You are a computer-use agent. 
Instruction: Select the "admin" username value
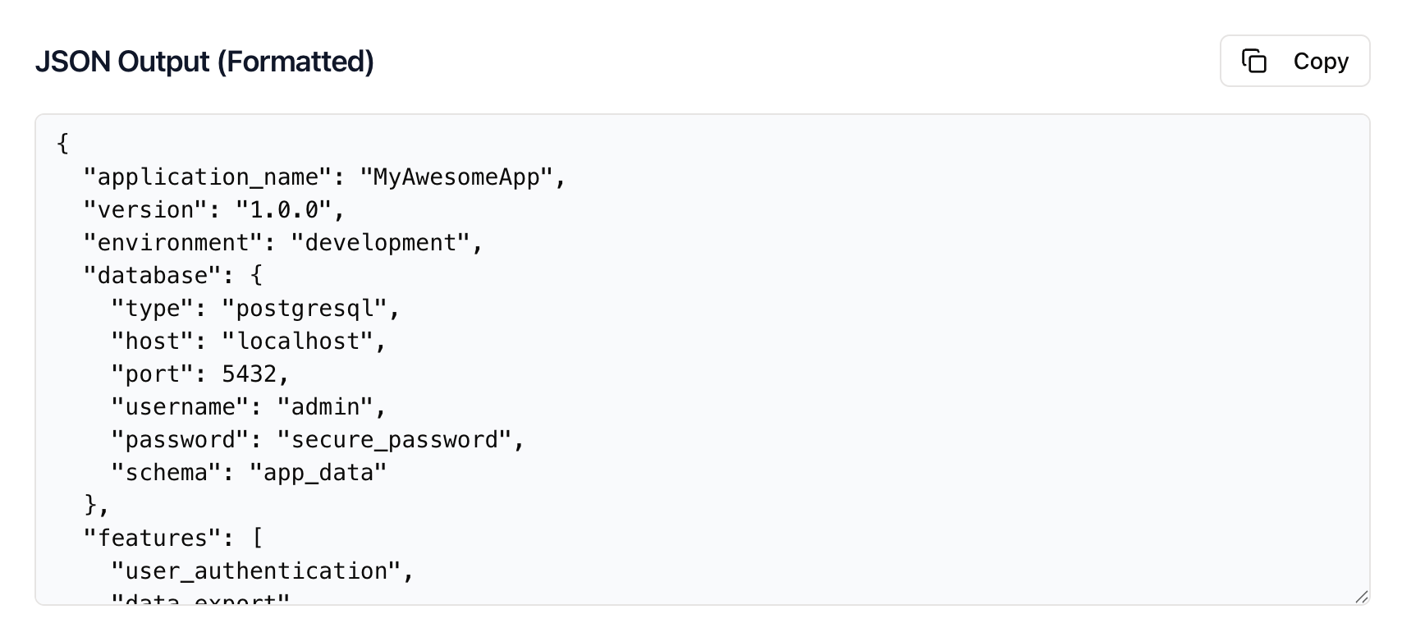coord(327,406)
